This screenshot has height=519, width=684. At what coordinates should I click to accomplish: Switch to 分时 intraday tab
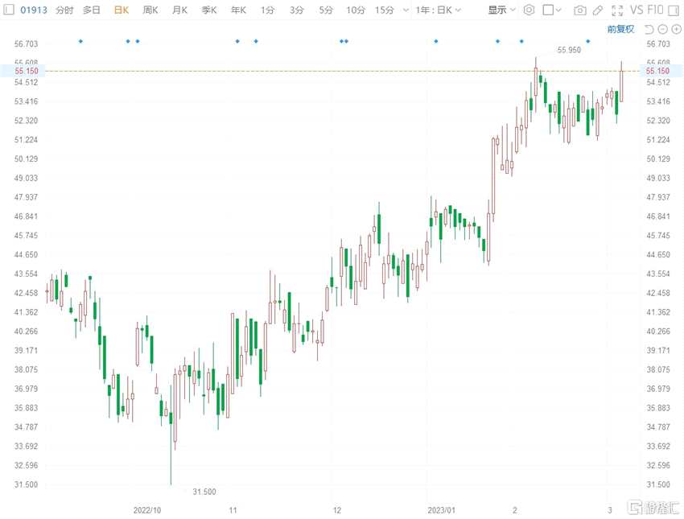pos(64,10)
